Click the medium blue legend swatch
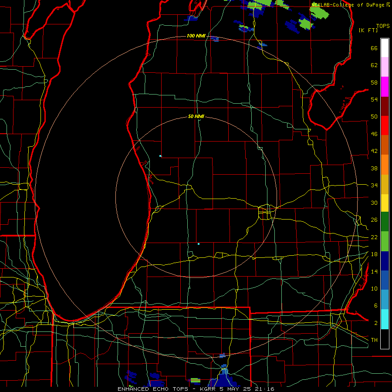 pos(385,280)
